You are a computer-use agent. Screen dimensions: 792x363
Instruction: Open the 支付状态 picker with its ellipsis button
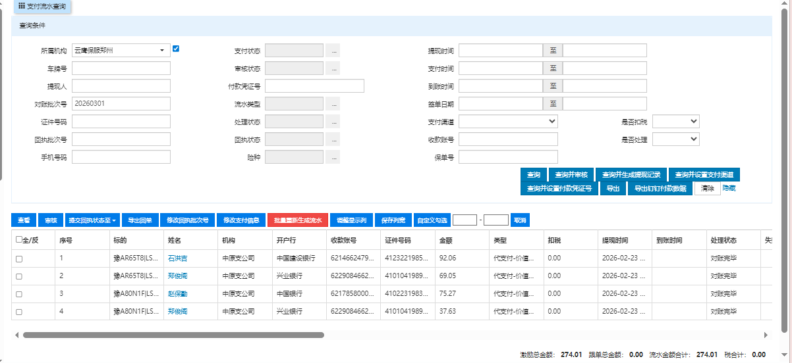click(334, 51)
